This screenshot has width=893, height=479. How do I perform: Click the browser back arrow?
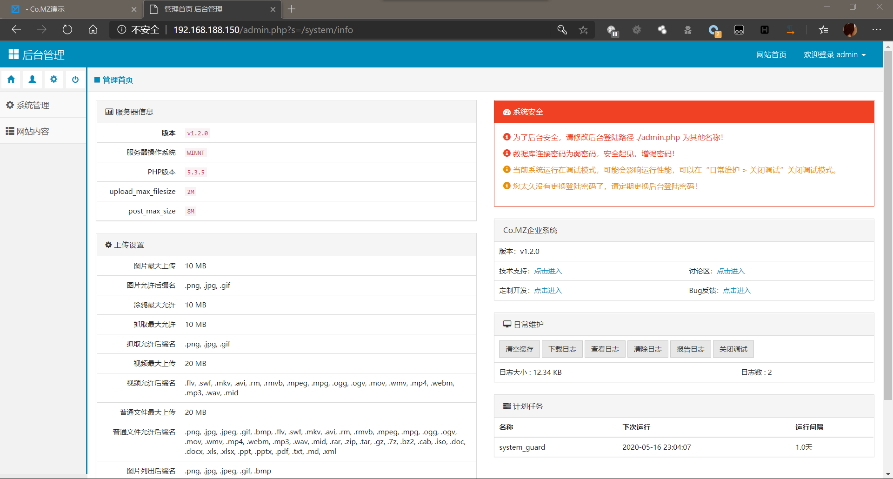coord(17,30)
